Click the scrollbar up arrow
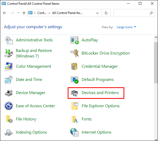This screenshot has width=158, height=141. [x=156, y=37]
